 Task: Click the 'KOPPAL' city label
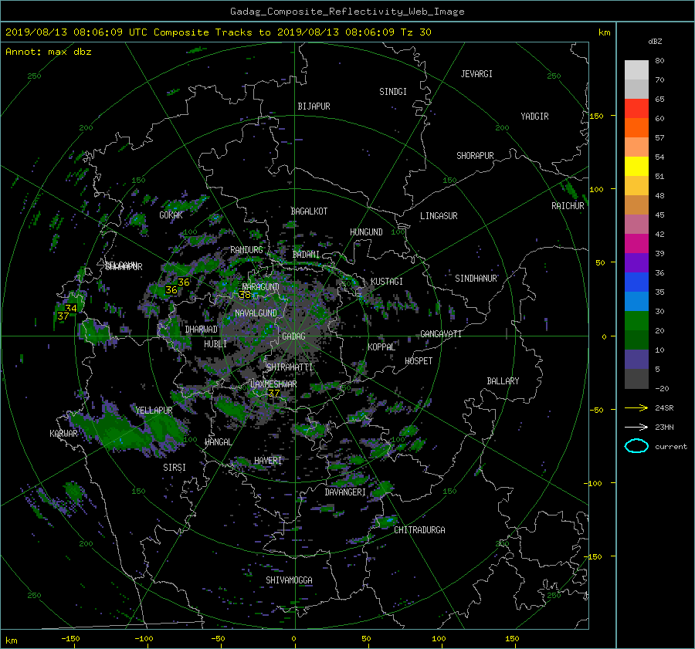point(381,347)
